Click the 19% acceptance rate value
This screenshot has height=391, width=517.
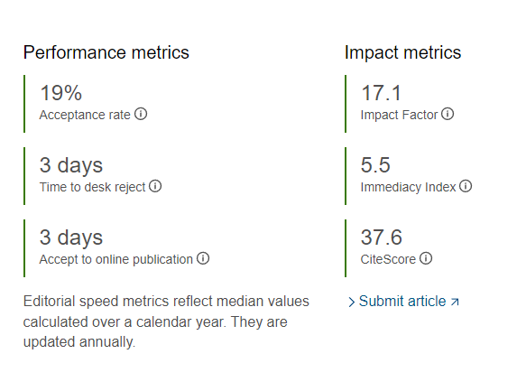pyautogui.click(x=60, y=93)
